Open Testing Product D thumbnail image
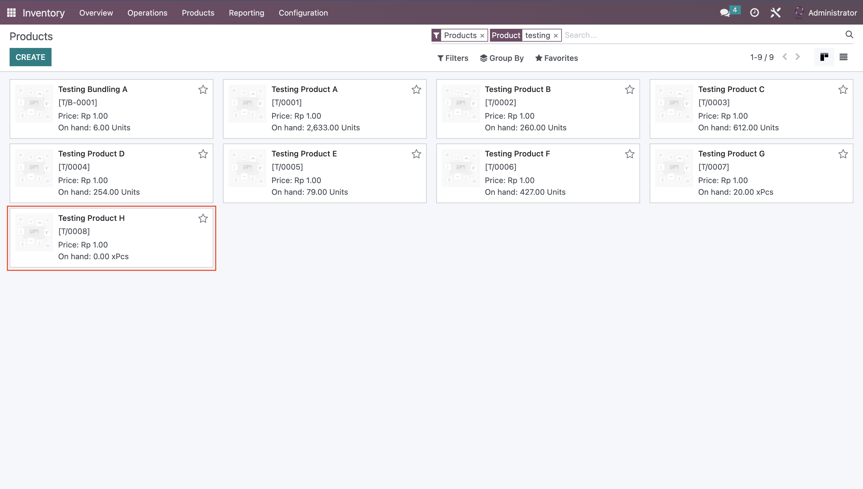This screenshot has height=489, width=863. click(x=34, y=168)
